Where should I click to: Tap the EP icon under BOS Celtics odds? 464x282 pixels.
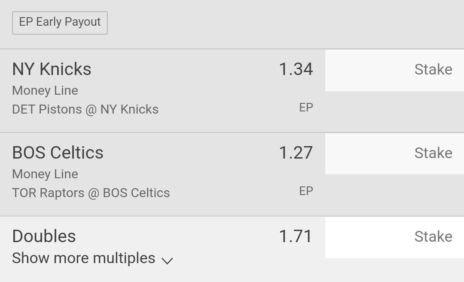tap(306, 191)
